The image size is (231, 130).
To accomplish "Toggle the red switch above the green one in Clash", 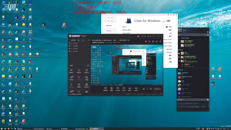I will point(170,59).
